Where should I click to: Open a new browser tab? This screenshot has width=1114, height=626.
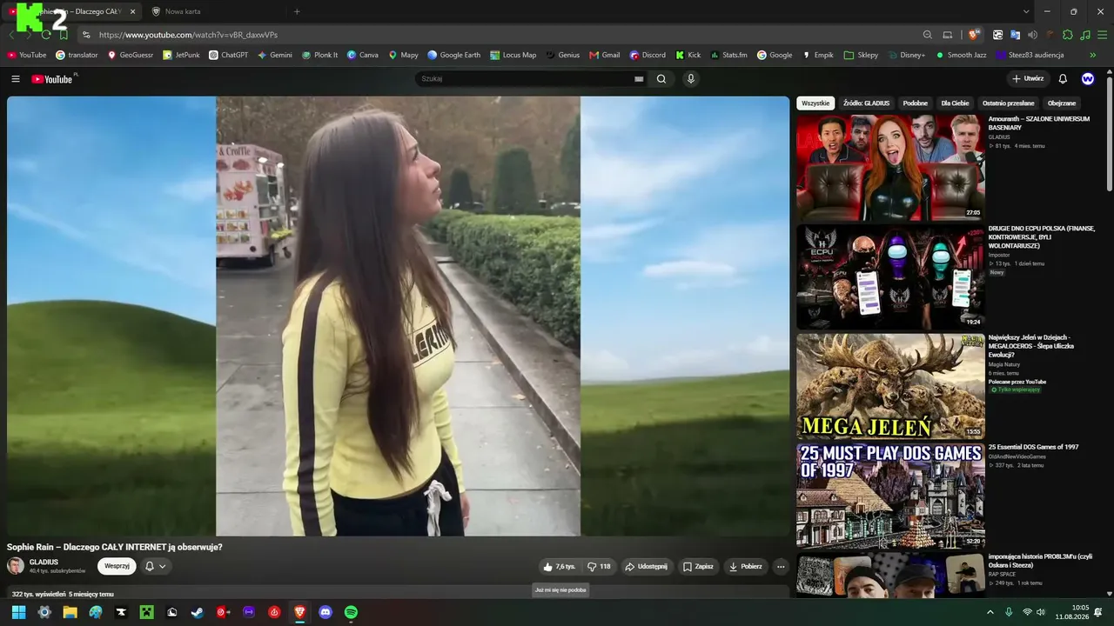[297, 11]
